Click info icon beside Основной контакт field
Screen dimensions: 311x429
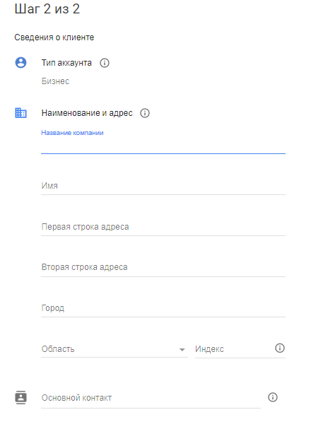click(273, 397)
